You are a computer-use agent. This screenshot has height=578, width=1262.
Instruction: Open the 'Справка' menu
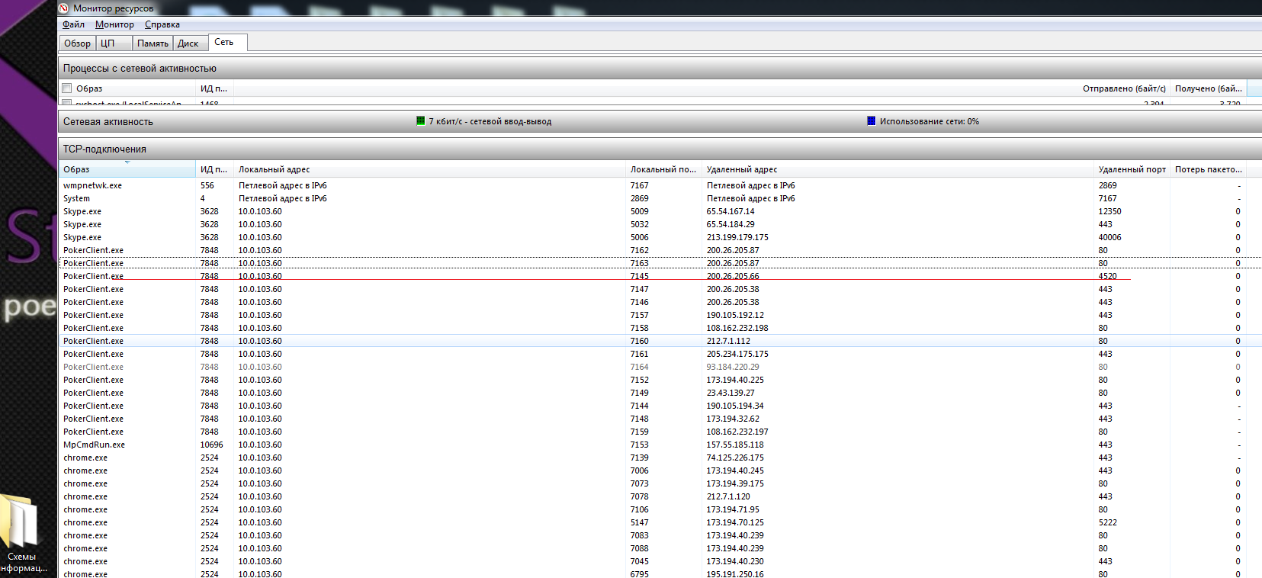[162, 24]
